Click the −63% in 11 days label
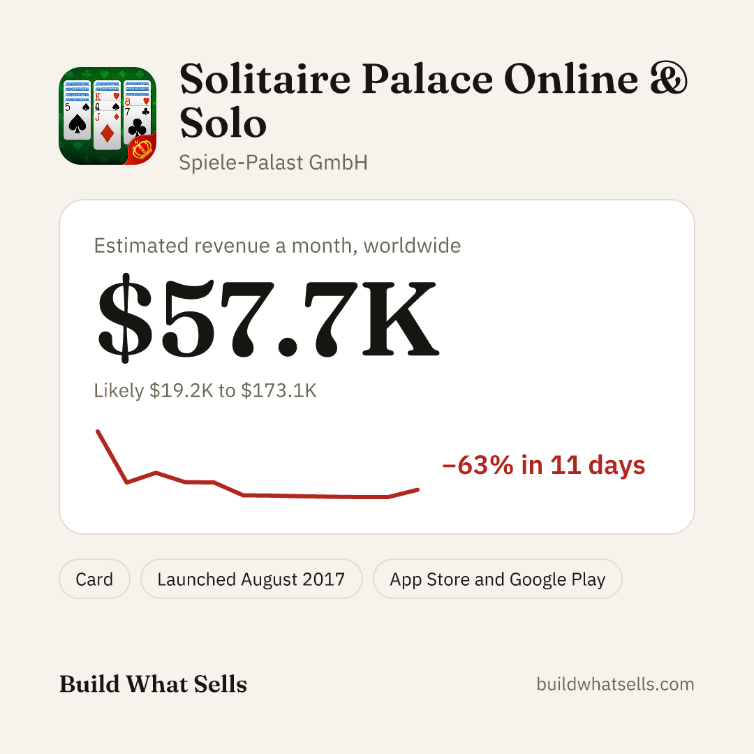Screen dimensions: 754x754 544,465
